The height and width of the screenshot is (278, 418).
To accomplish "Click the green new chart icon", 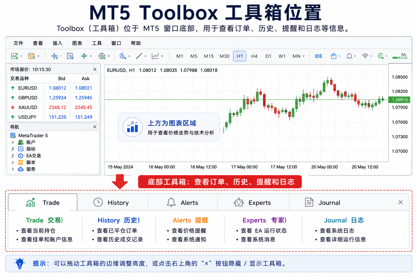I will point(14,56).
